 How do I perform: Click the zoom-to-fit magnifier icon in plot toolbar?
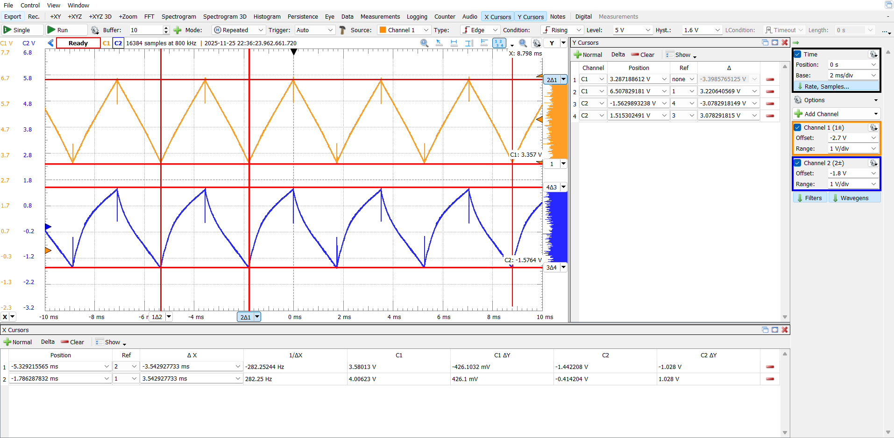523,43
